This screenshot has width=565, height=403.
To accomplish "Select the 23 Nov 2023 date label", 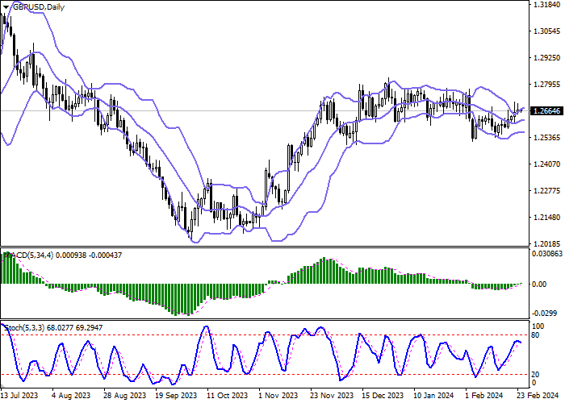I will click(x=333, y=396).
